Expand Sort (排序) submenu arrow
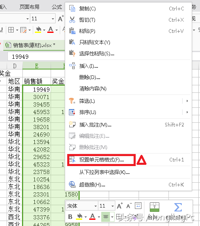Screen dimensions: 200x226 coord(187,112)
